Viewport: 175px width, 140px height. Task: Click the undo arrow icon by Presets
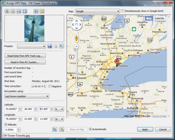tap(62, 46)
